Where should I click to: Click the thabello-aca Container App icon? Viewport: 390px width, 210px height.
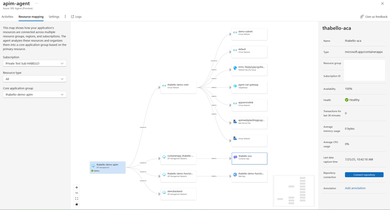235,157
